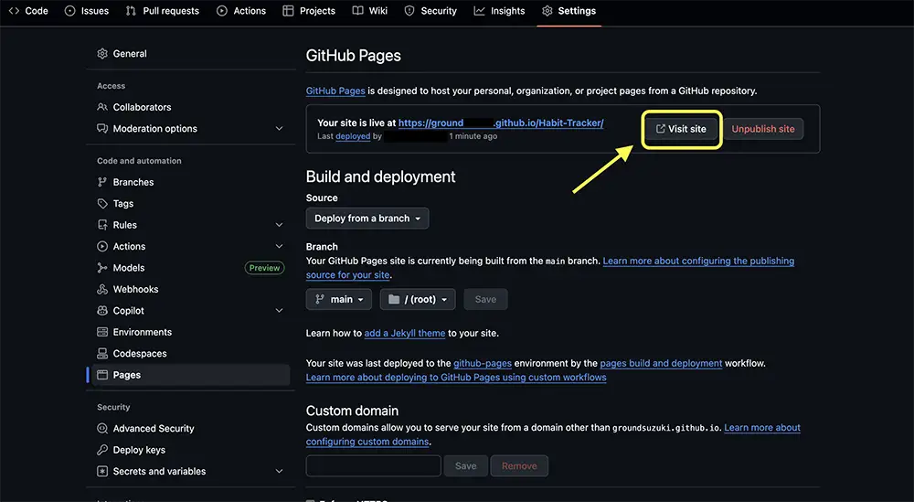The height and width of the screenshot is (502, 914).
Task: Open the main branch selector dropdown
Action: (338, 299)
